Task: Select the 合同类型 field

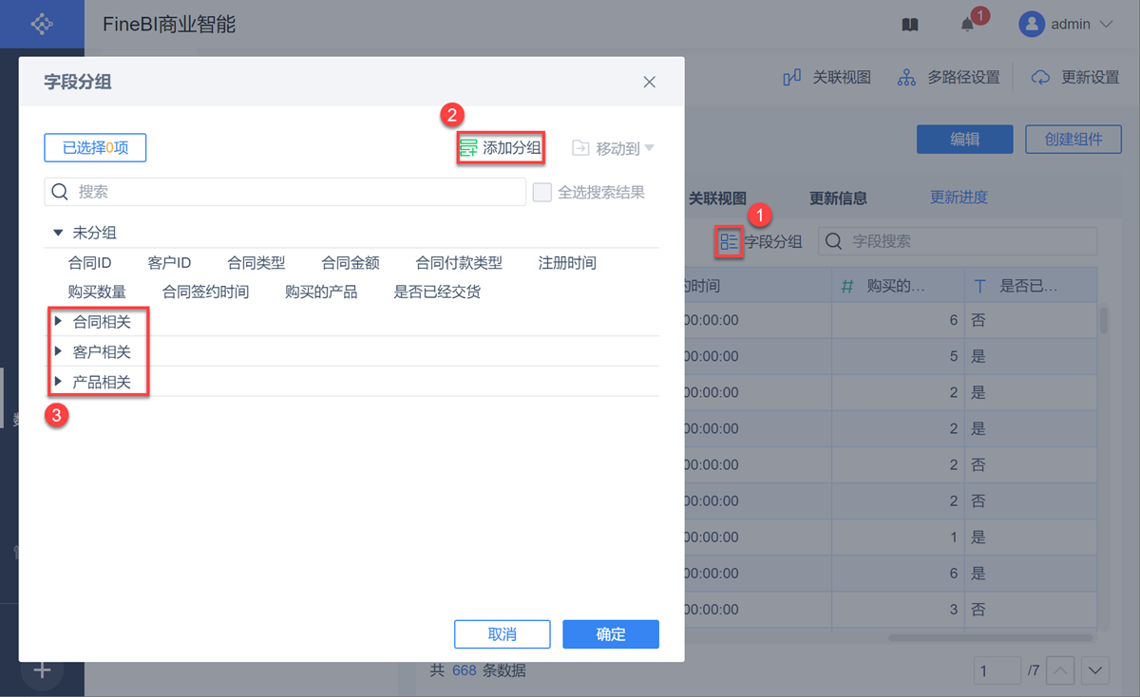Action: click(256, 263)
